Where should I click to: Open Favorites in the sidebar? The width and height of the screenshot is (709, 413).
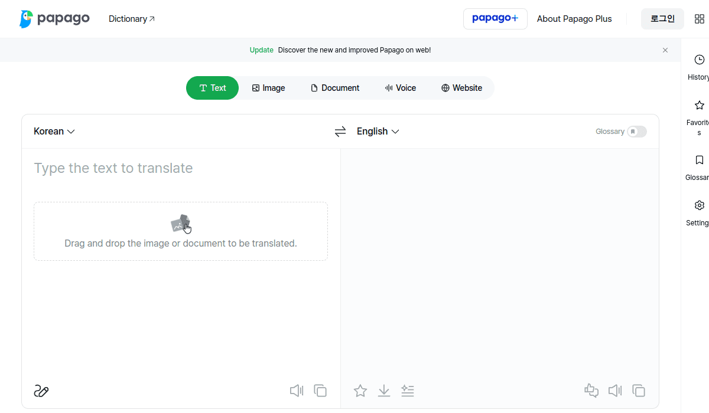(x=699, y=118)
